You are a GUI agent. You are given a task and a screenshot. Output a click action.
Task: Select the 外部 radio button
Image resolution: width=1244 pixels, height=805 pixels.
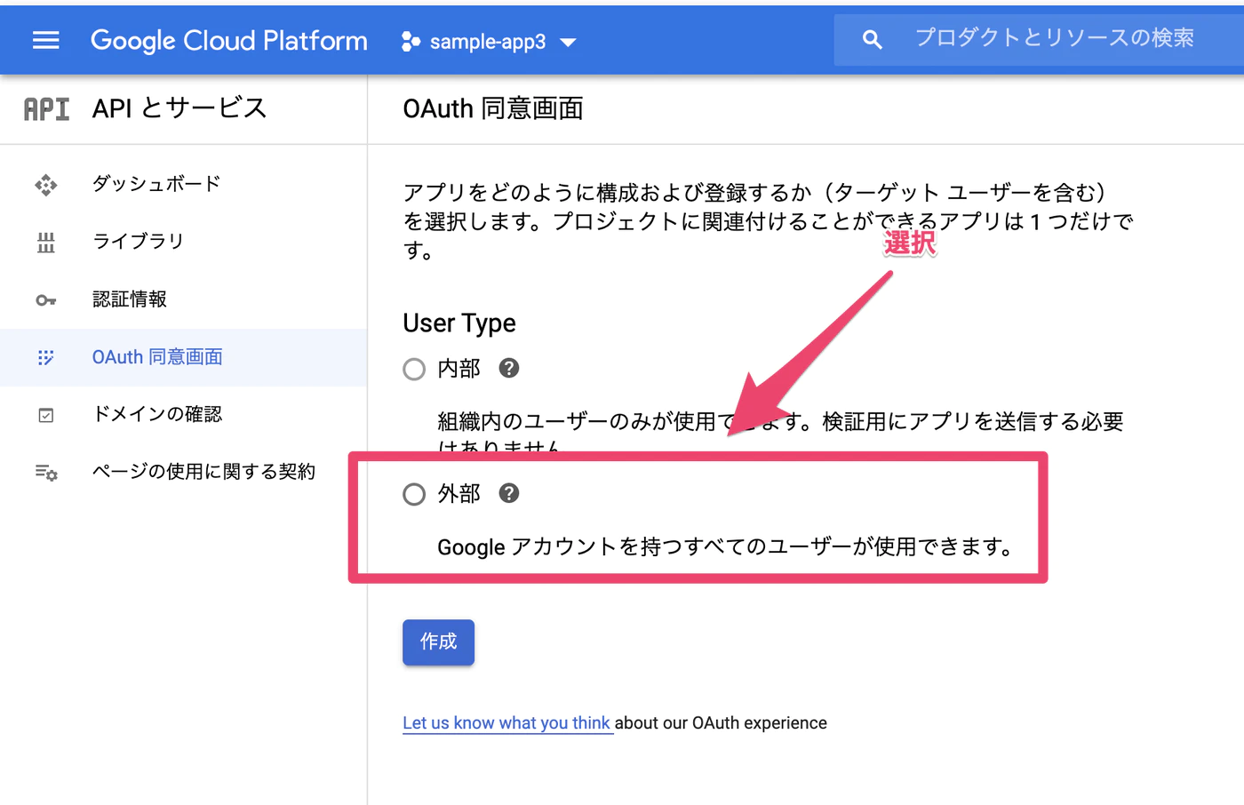coord(414,494)
